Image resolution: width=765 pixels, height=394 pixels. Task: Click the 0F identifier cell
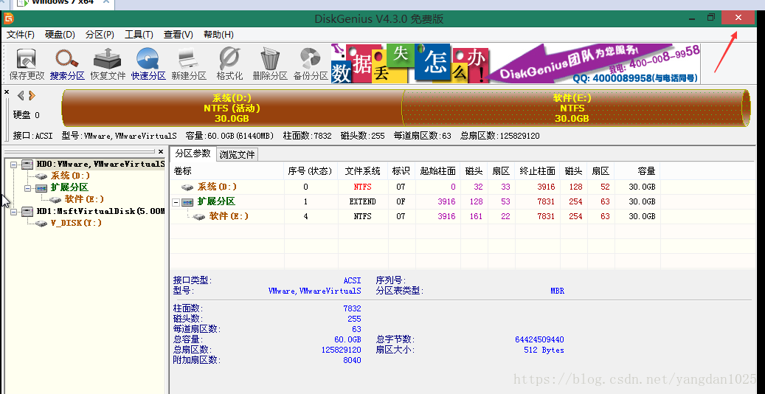click(401, 201)
